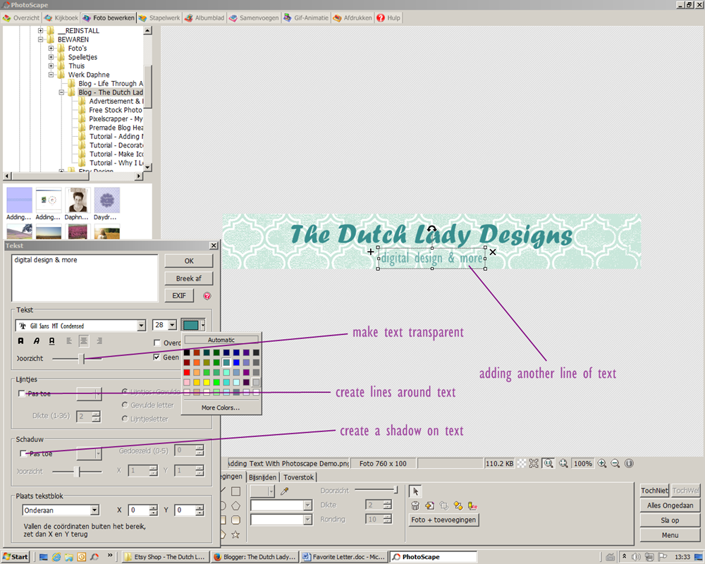The image size is (705, 564).
Task: Select the pentagon shape tool
Action: 235,506
